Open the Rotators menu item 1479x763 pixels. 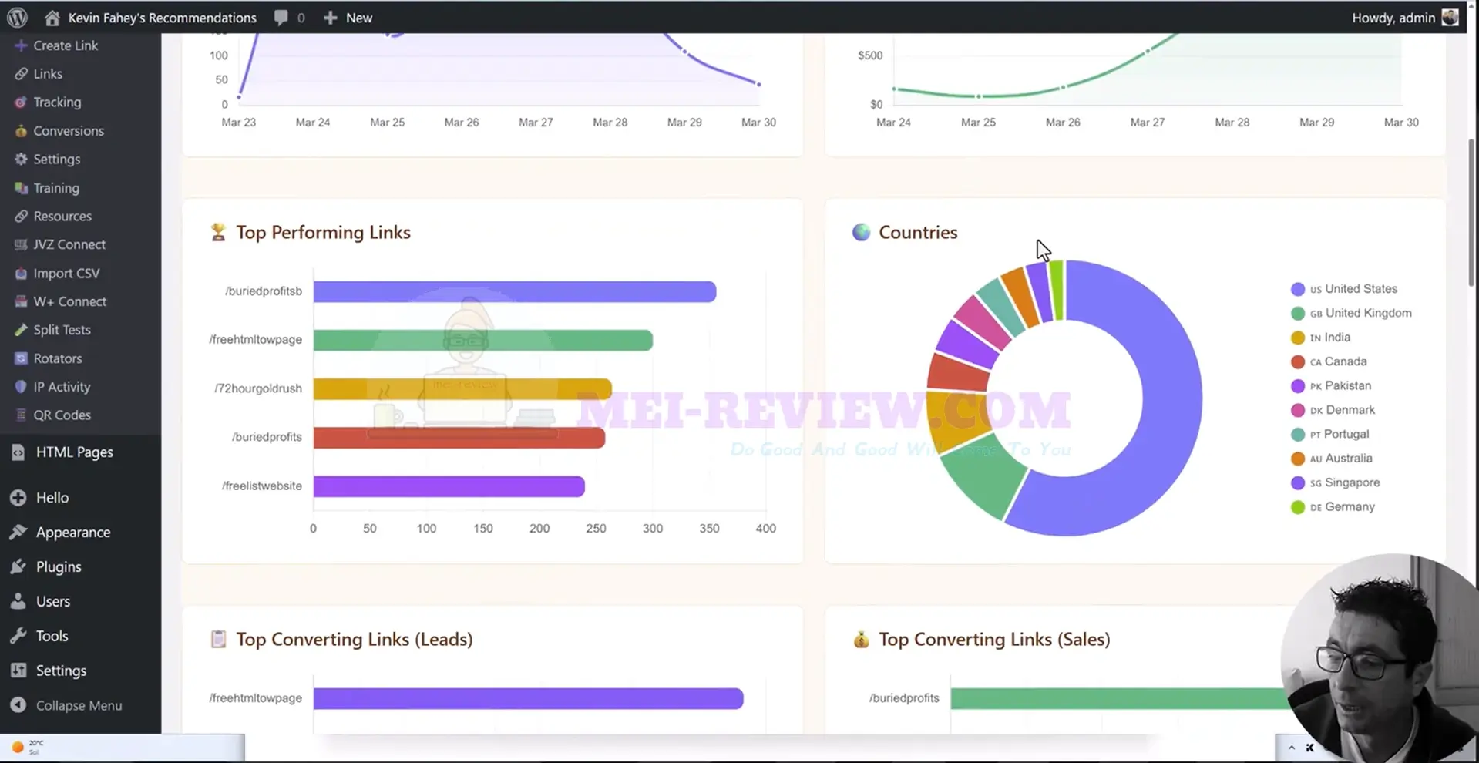click(x=58, y=358)
